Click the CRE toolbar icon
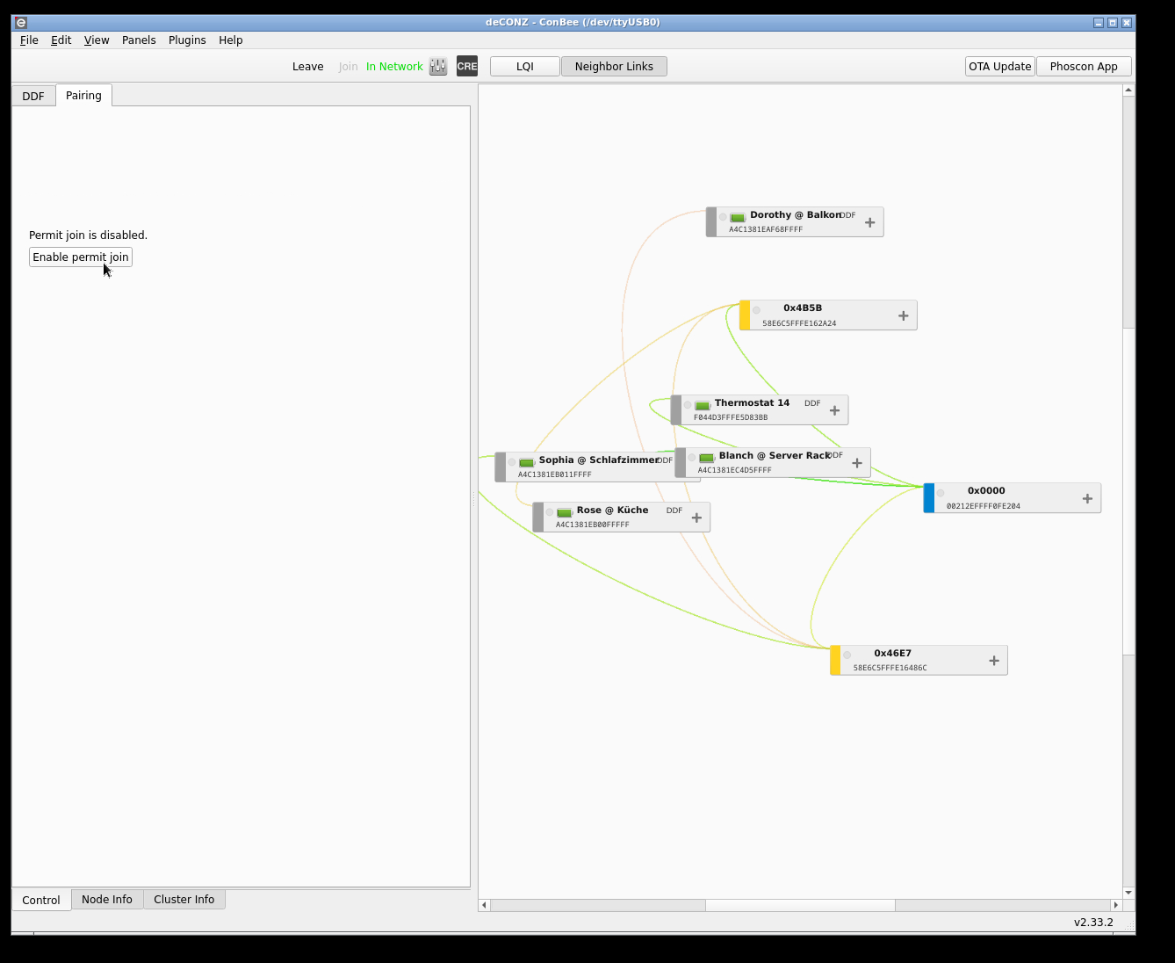The height and width of the screenshot is (963, 1175). [x=467, y=67]
